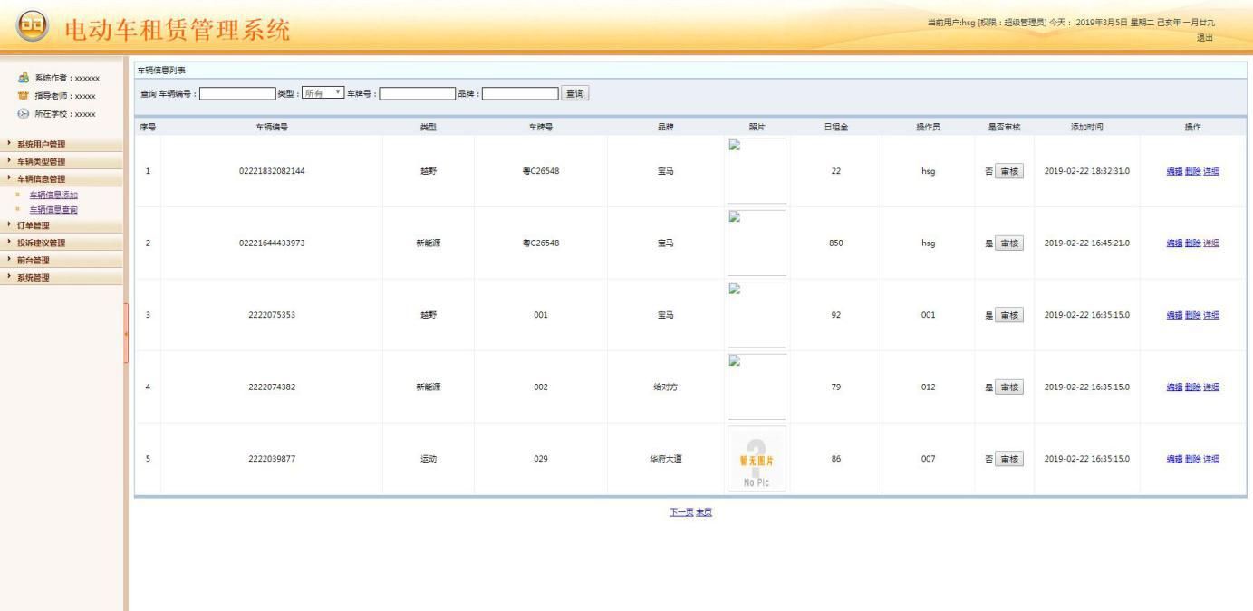Open 详细 for vehicle 2222074382

(x=1211, y=387)
